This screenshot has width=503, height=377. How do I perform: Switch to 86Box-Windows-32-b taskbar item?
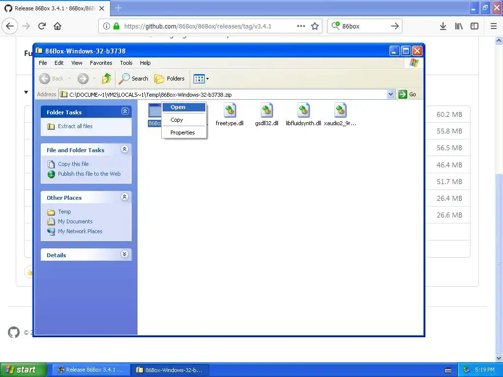coord(170,370)
